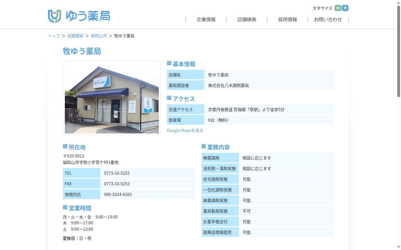Image resolution: width=401 pixels, height=250 pixels.
Task: Click the 所在地 section heading
Action: pos(74,147)
